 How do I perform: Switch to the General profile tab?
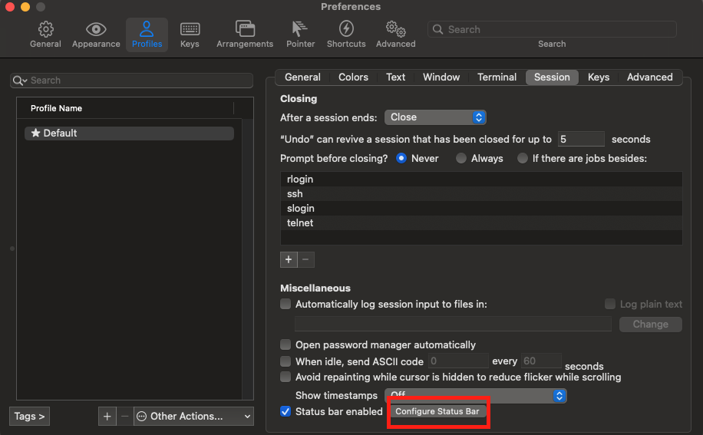point(302,77)
